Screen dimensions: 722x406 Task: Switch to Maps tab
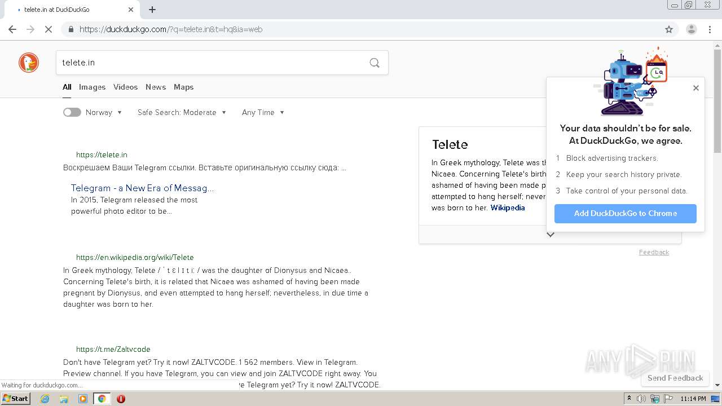[183, 87]
